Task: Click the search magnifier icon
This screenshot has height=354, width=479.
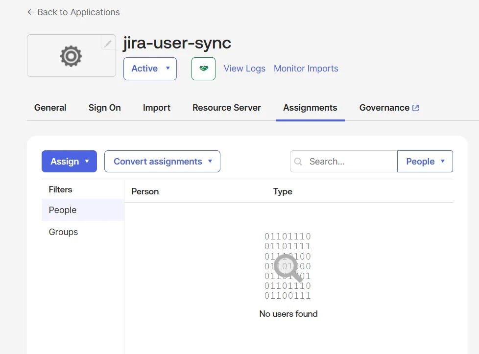Action: tap(298, 162)
